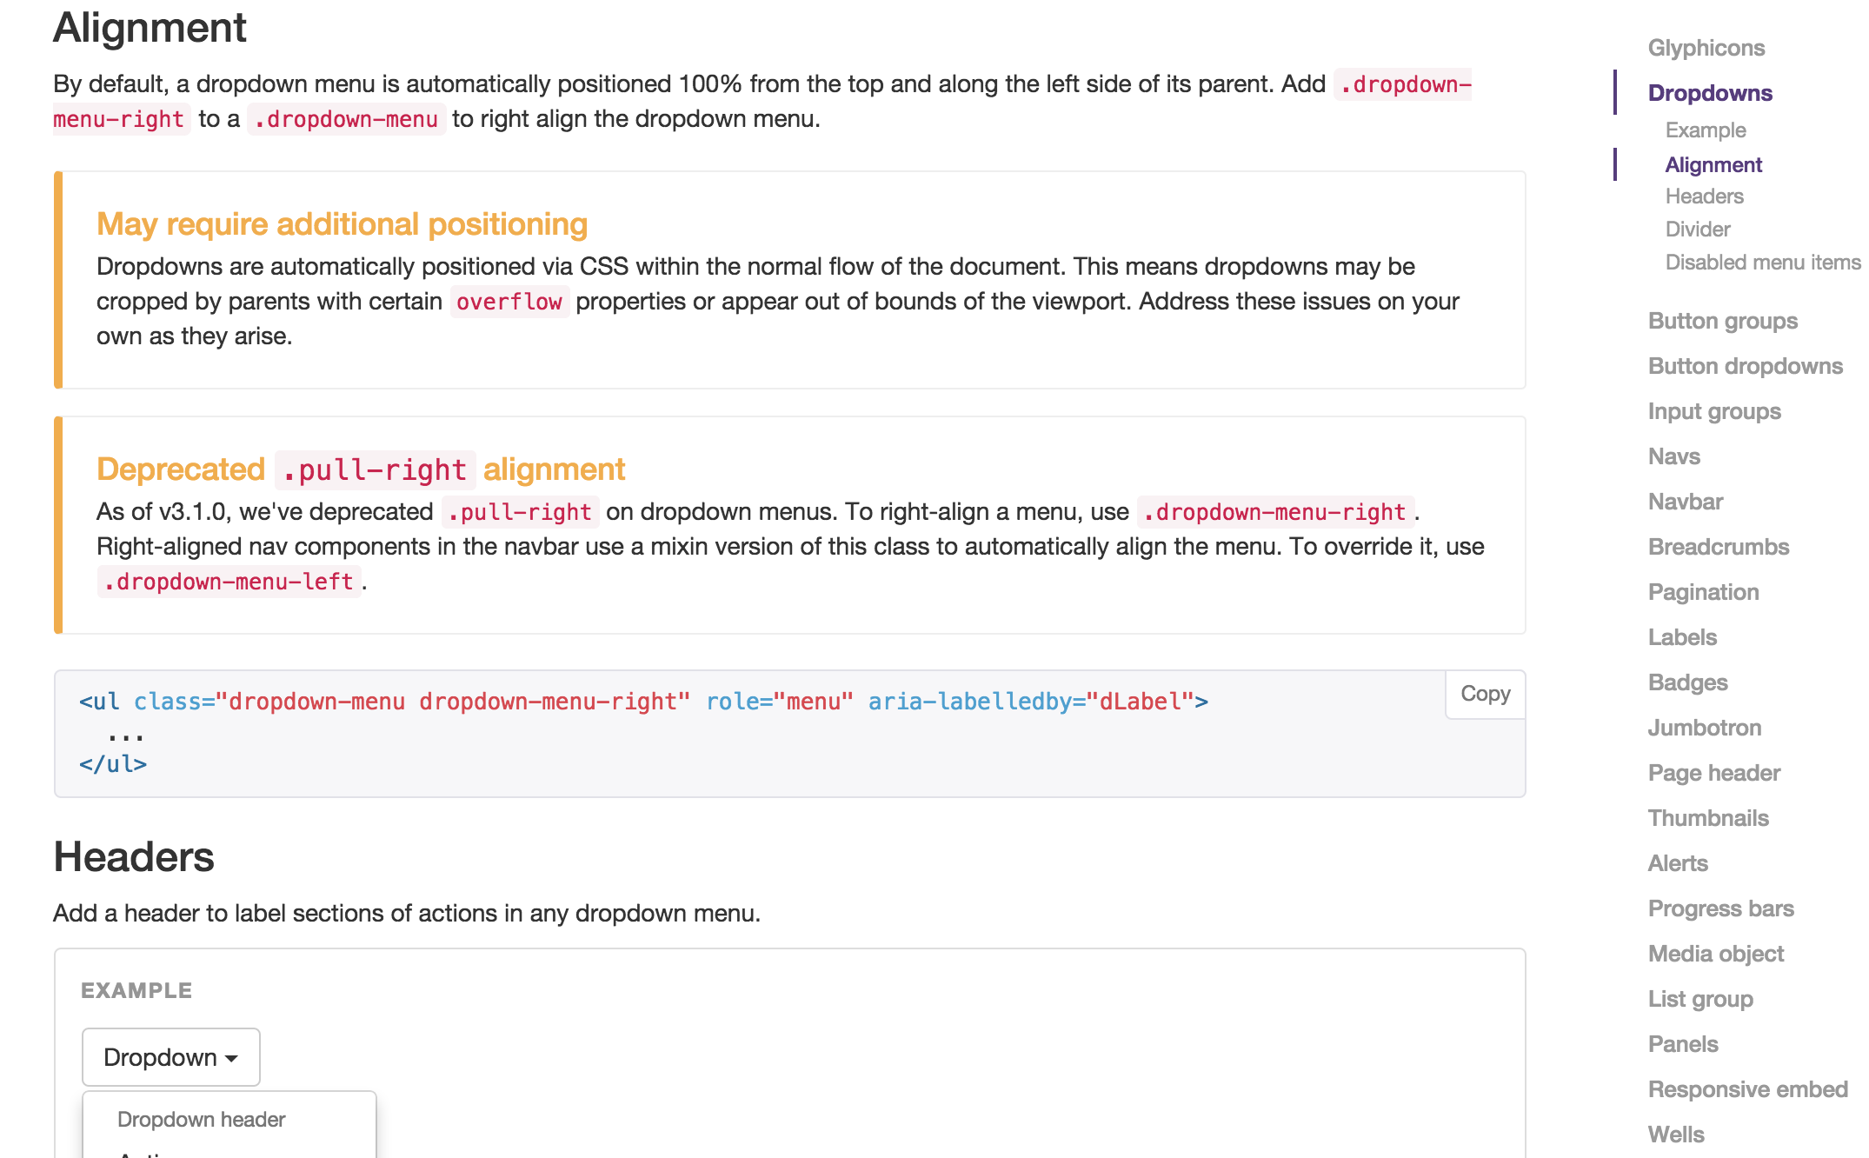Open the Headers sidebar sub-item
The height and width of the screenshot is (1158, 1869).
pyautogui.click(x=1704, y=196)
